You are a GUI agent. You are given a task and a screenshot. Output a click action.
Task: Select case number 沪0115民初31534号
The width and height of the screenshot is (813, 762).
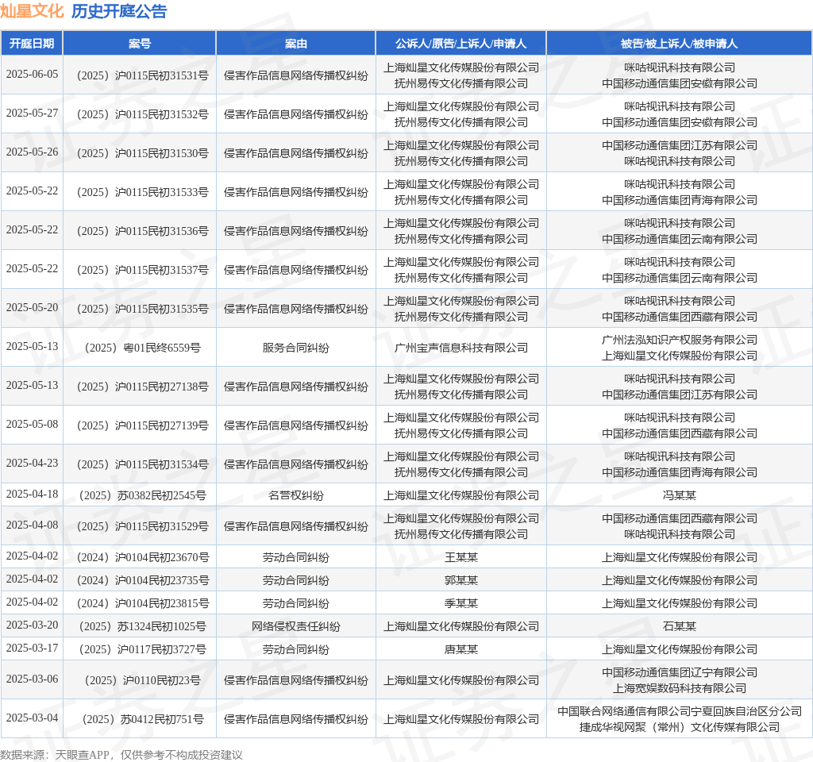143,464
